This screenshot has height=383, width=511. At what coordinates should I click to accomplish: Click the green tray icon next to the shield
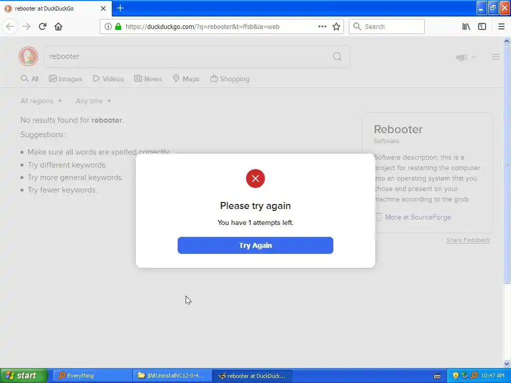point(465,376)
